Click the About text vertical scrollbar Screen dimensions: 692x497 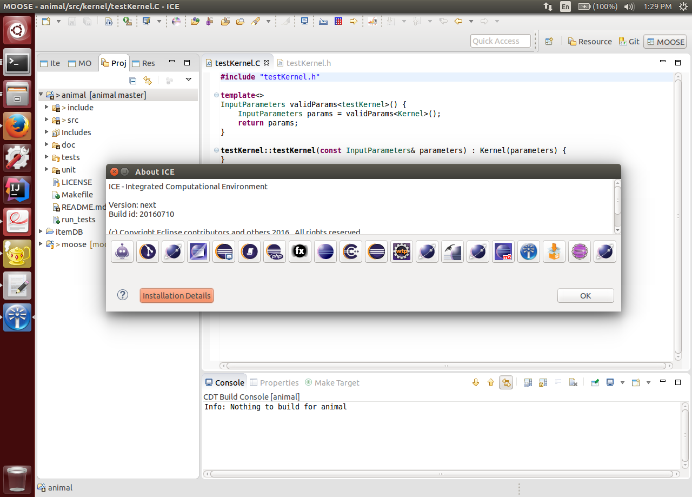point(617,206)
